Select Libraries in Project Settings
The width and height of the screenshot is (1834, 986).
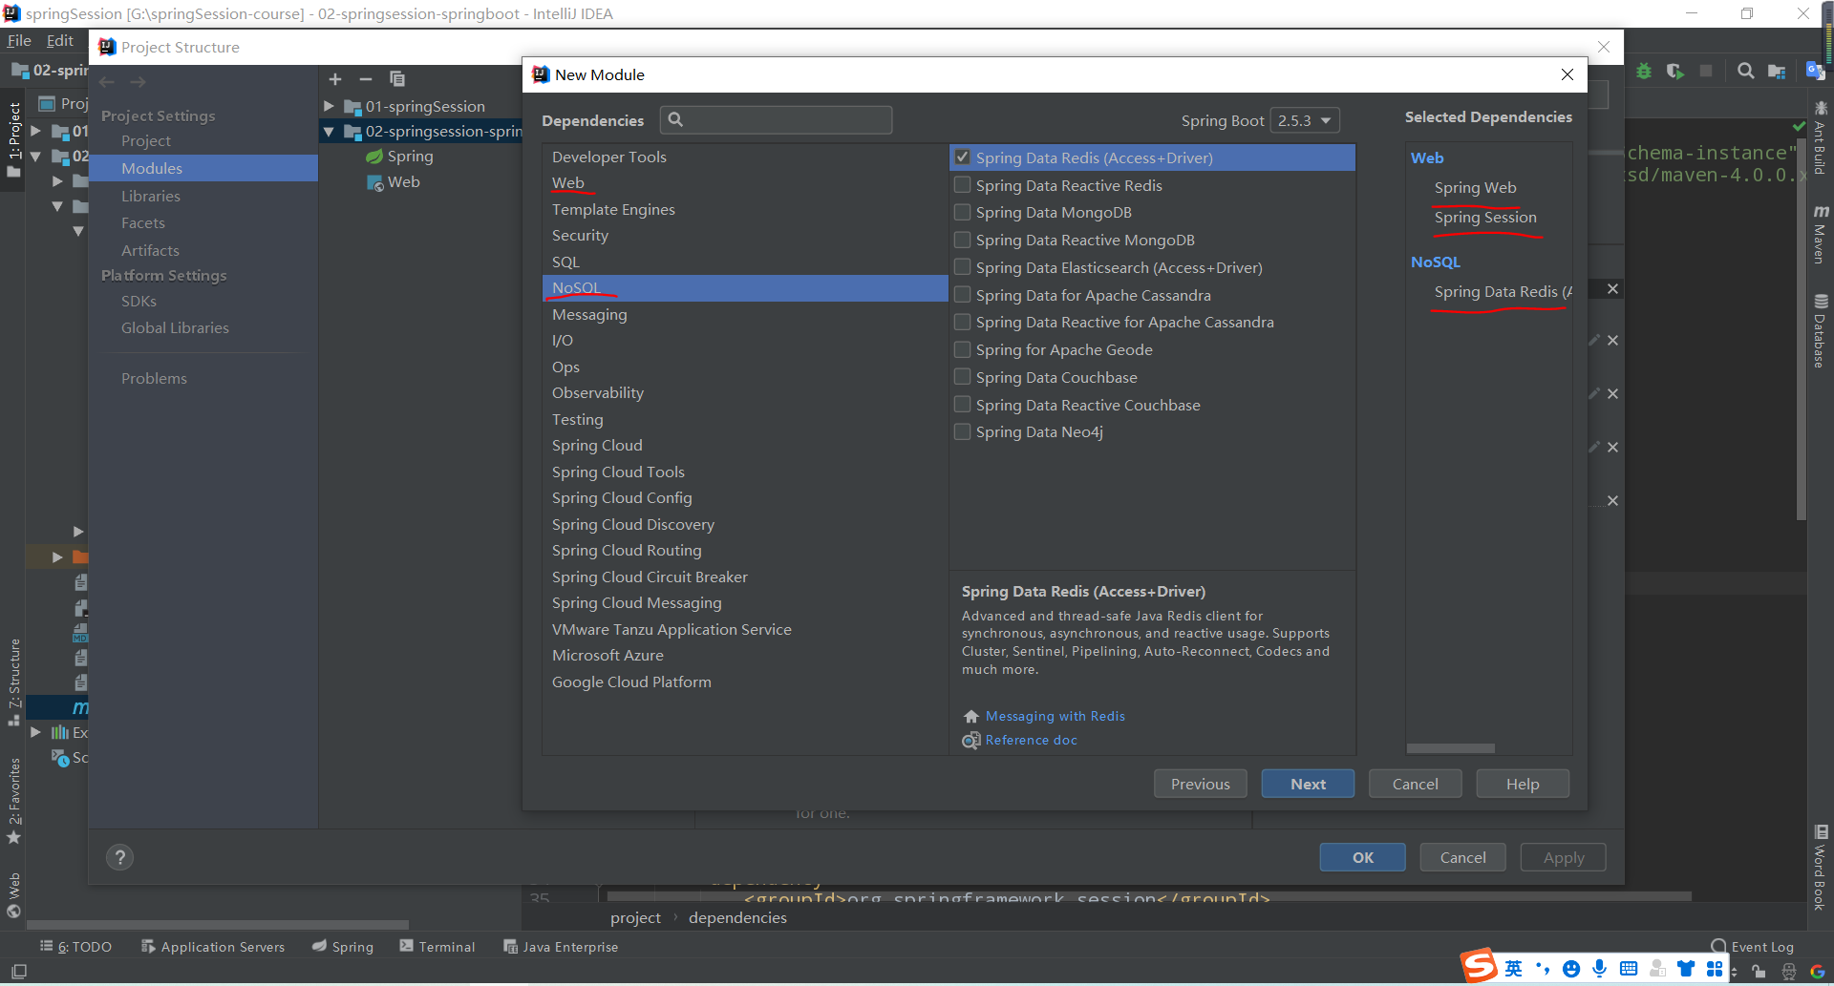click(x=151, y=196)
